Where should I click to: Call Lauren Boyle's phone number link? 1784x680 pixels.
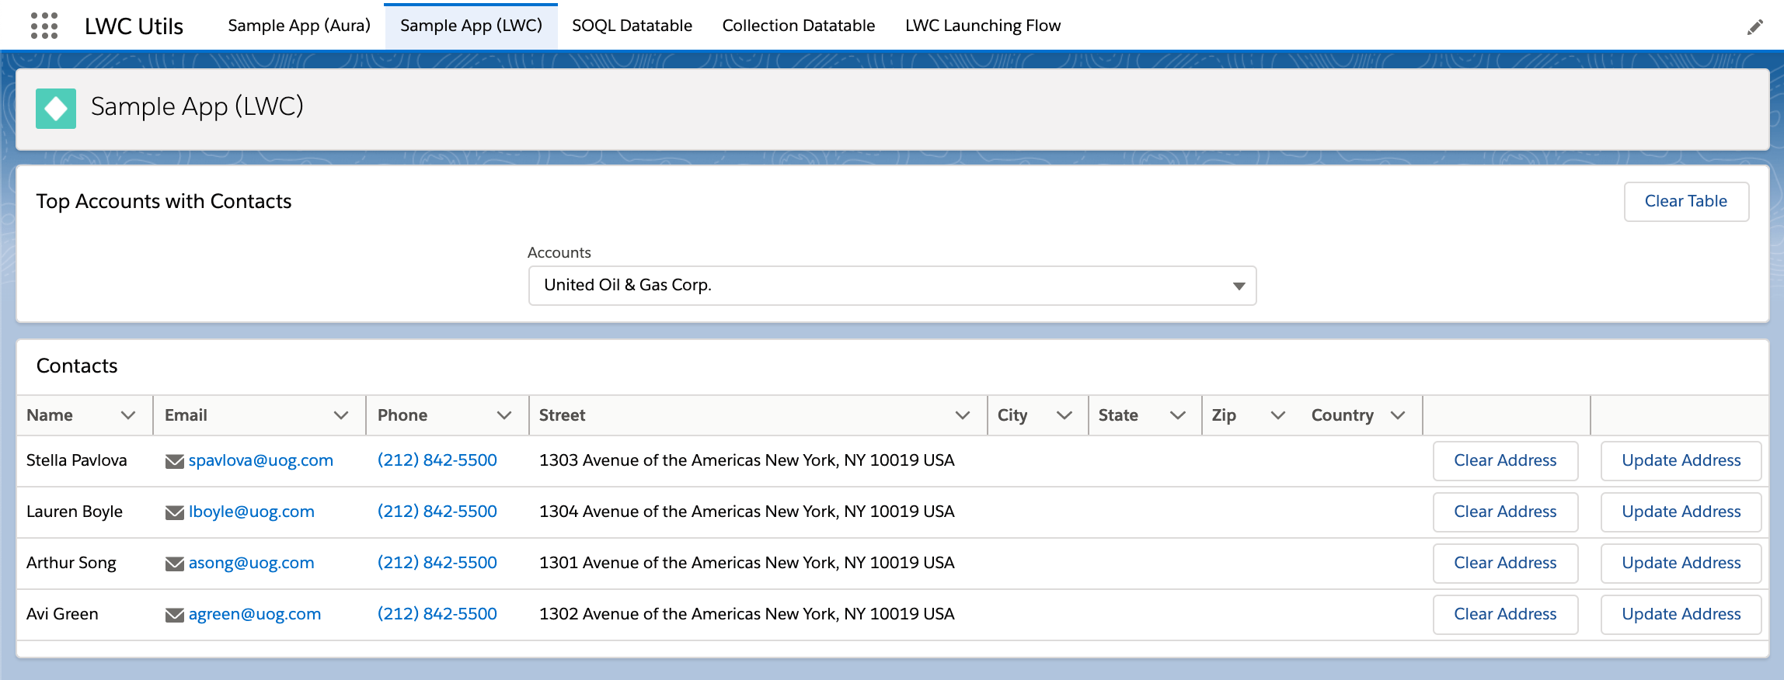(x=437, y=512)
